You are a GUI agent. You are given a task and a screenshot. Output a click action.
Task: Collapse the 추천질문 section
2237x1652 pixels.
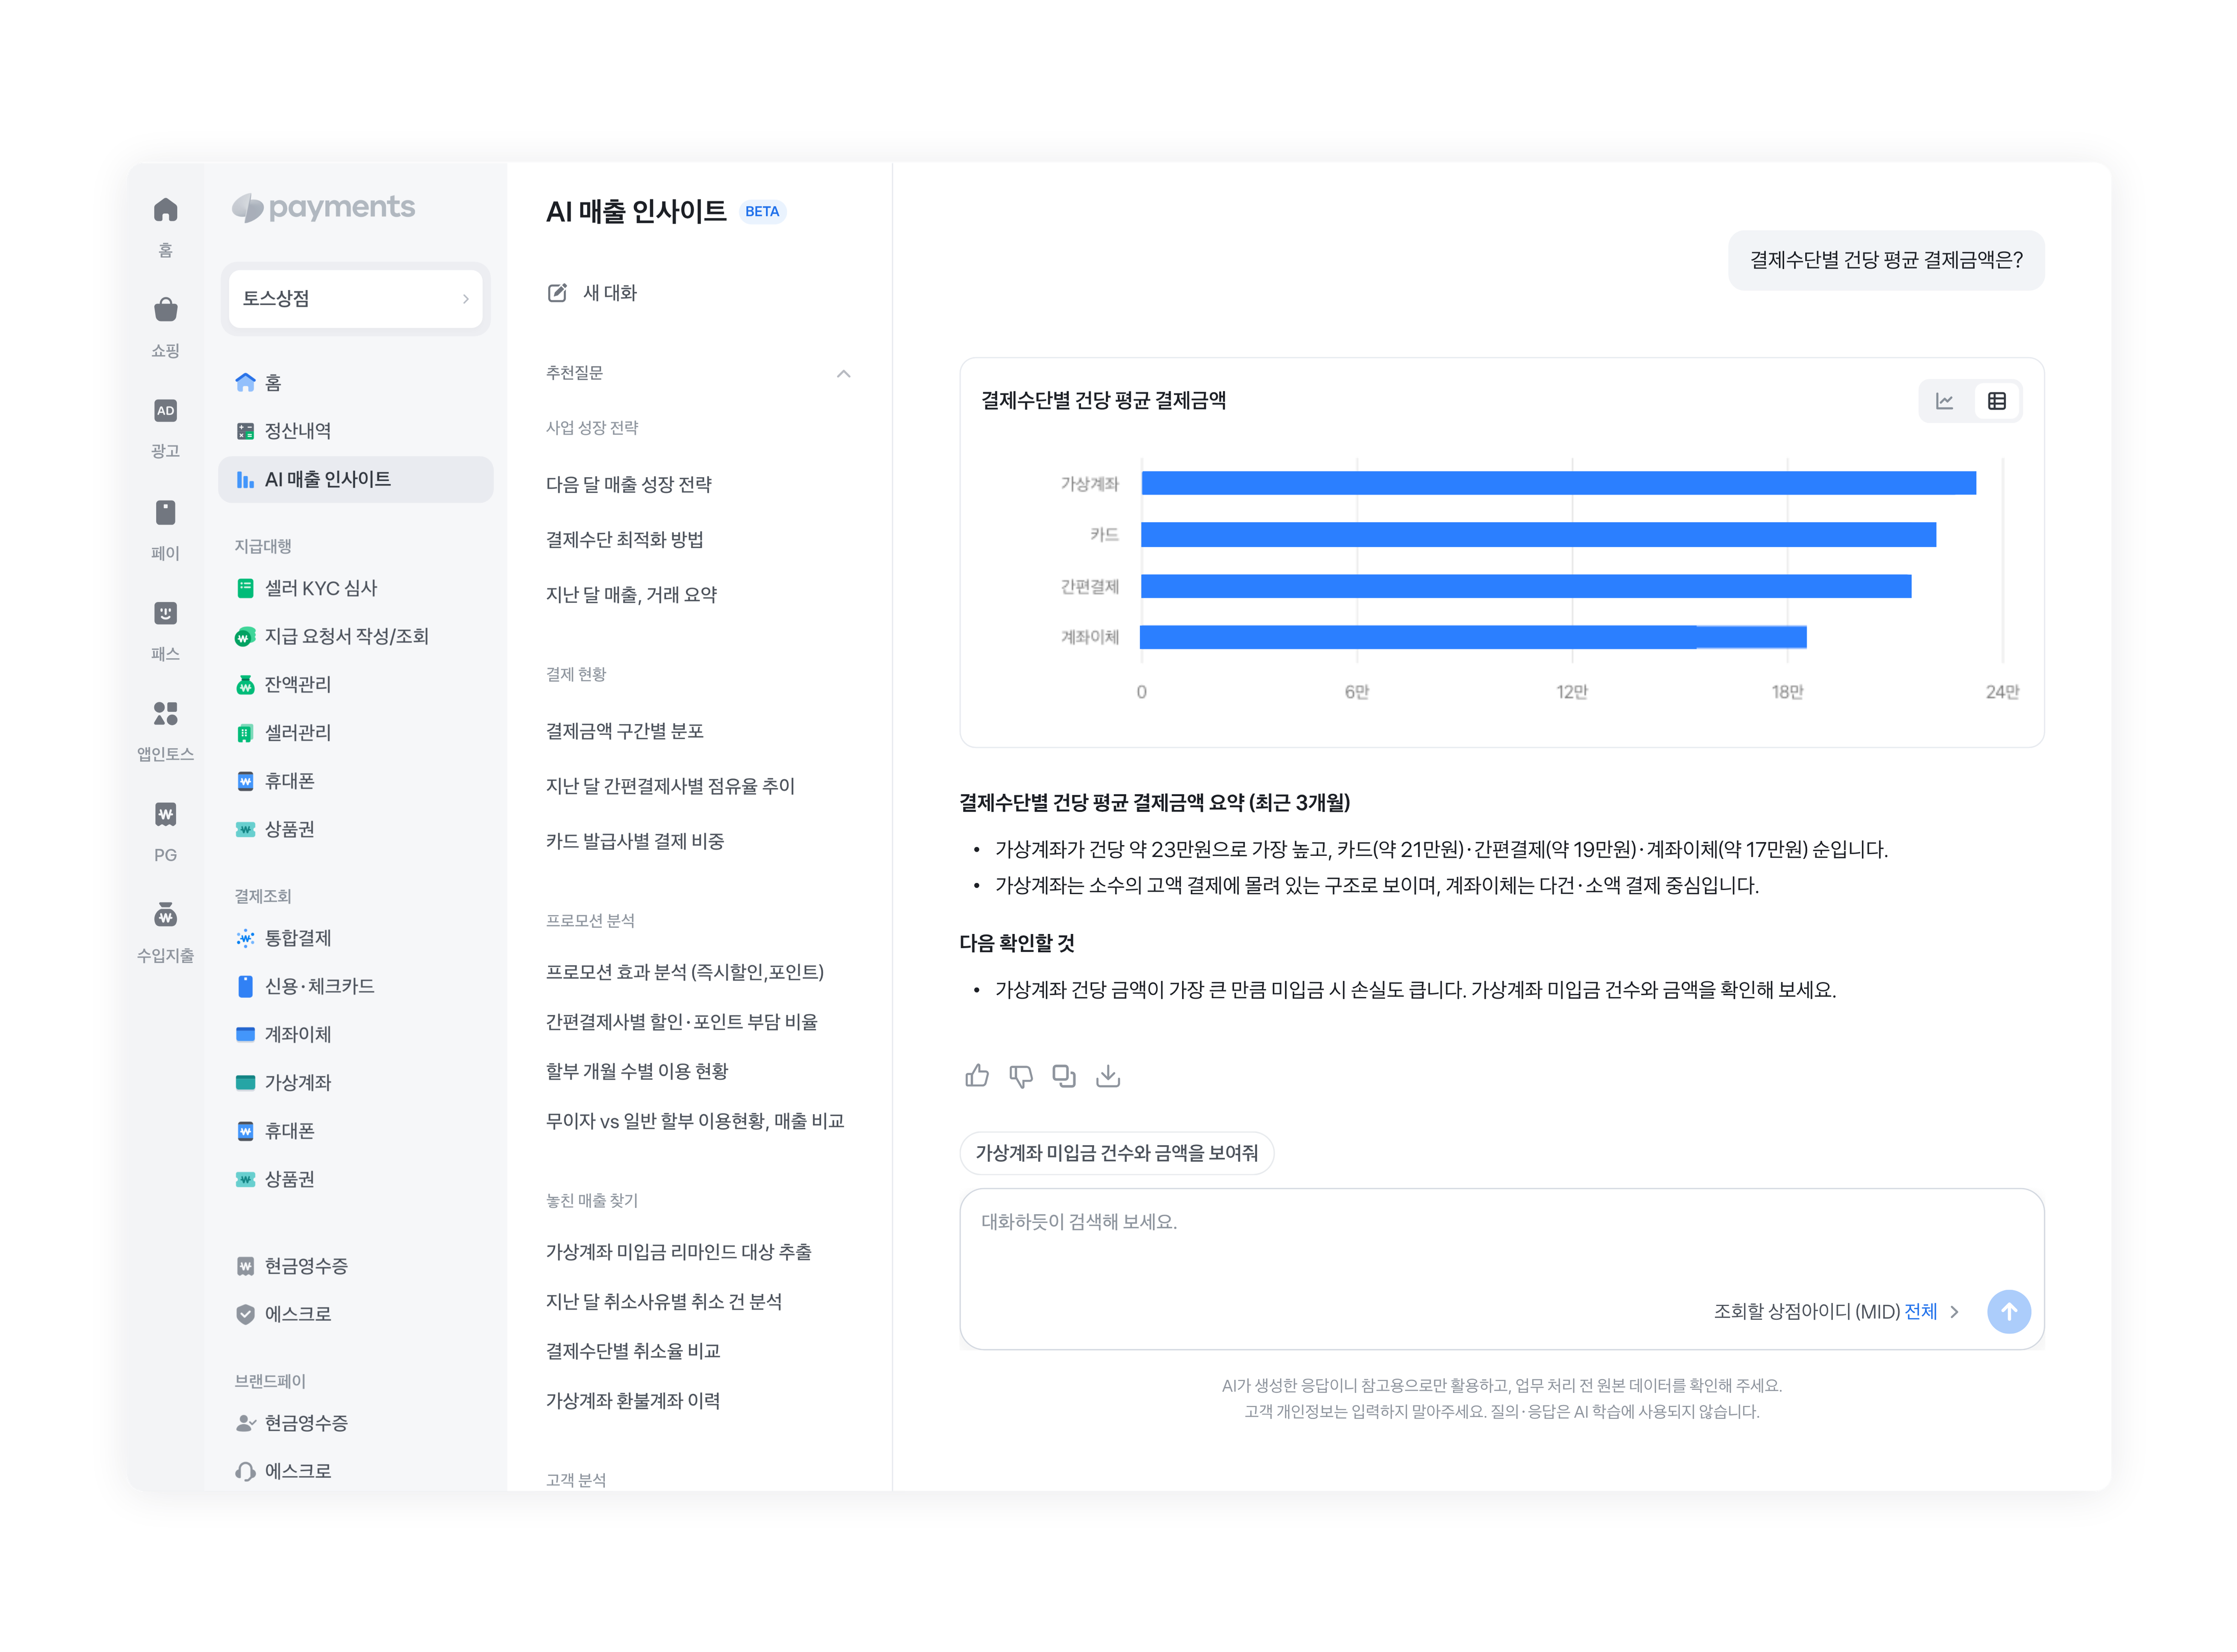click(843, 374)
